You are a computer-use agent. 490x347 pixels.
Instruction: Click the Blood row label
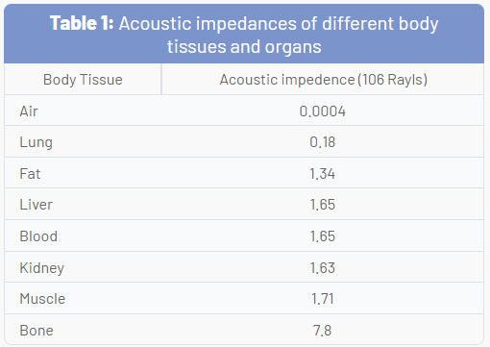point(38,236)
